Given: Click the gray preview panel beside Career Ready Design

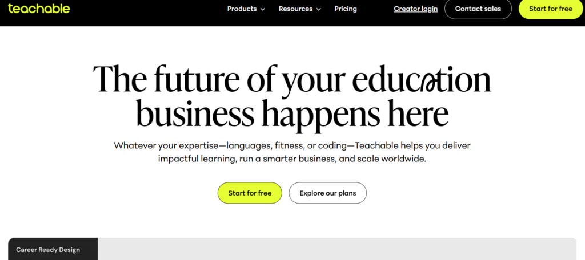Looking at the screenshot, I should 337,249.
